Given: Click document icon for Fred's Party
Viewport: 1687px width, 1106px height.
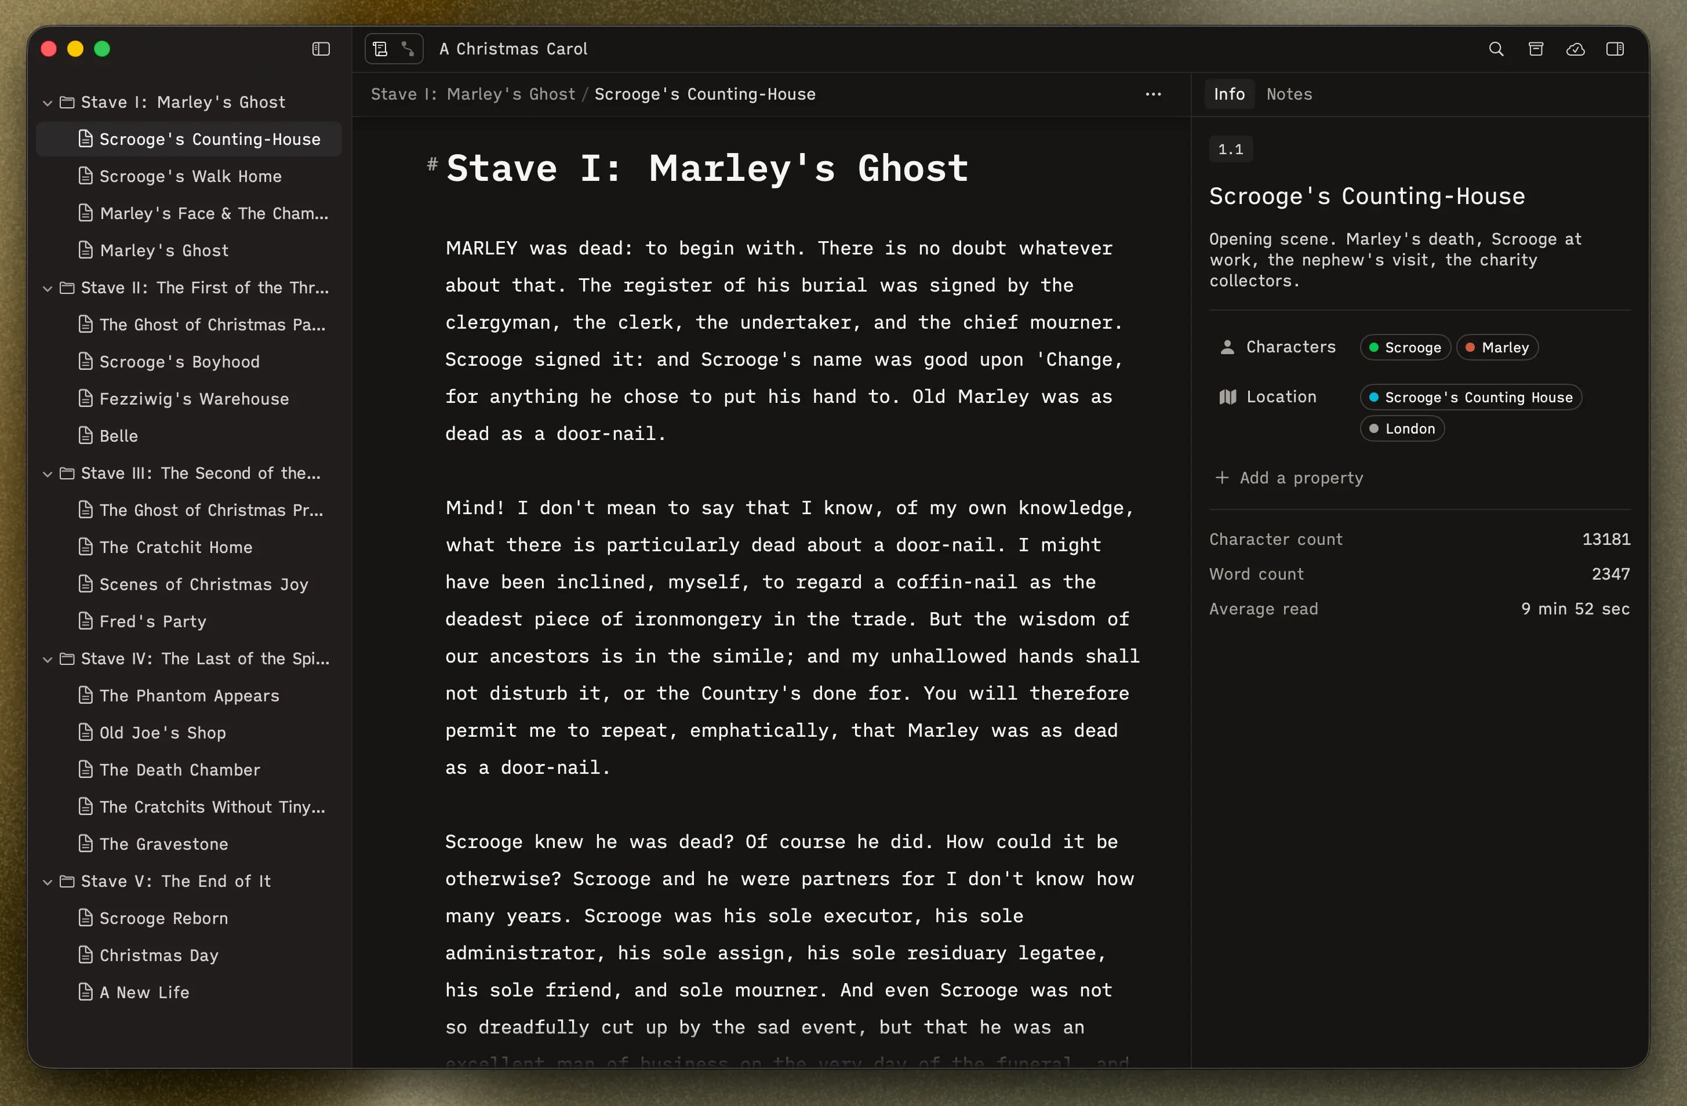Looking at the screenshot, I should (x=85, y=621).
